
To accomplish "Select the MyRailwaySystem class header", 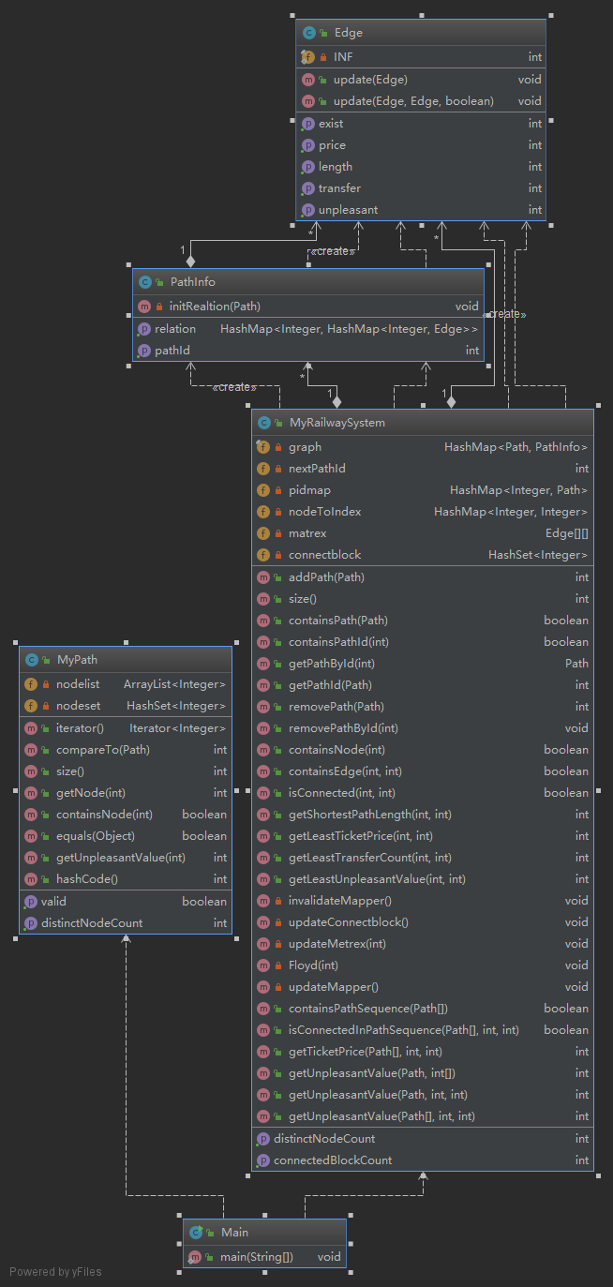I will pos(423,423).
